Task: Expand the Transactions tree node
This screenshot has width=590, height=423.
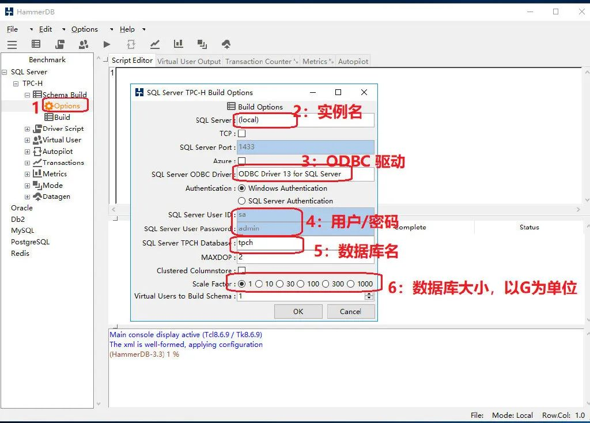Action: pos(27,163)
